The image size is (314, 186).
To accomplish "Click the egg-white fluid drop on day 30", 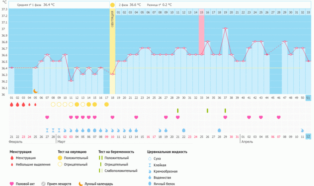I will pyautogui.click(x=184, y=130).
